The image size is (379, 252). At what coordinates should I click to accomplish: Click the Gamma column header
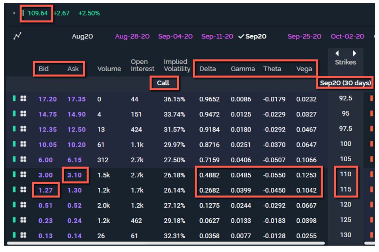243,69
